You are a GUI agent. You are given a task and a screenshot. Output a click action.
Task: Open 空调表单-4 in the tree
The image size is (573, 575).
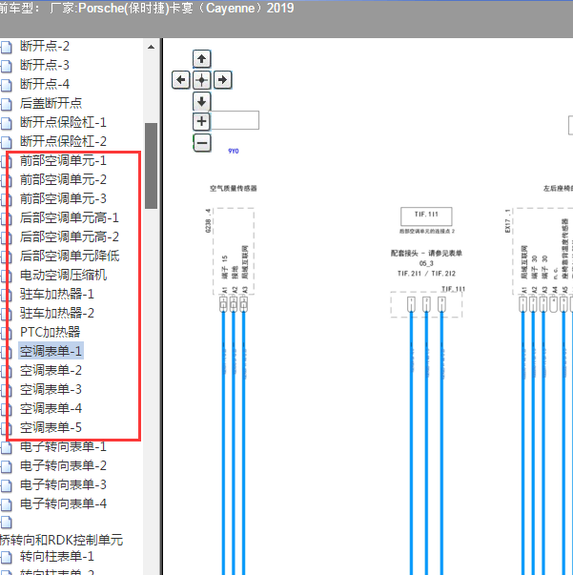pos(51,408)
